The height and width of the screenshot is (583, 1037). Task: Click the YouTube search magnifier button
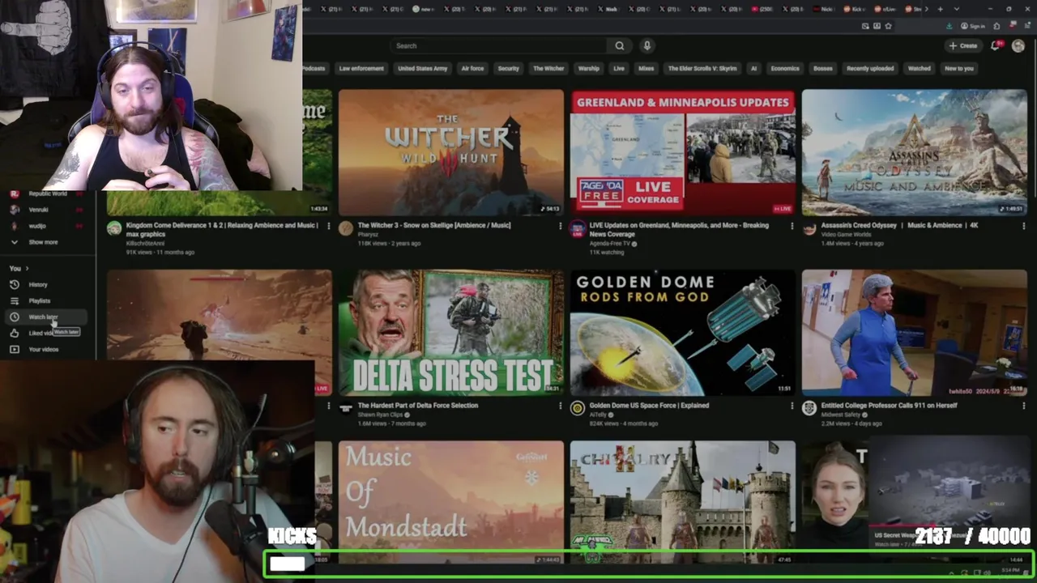pos(620,46)
